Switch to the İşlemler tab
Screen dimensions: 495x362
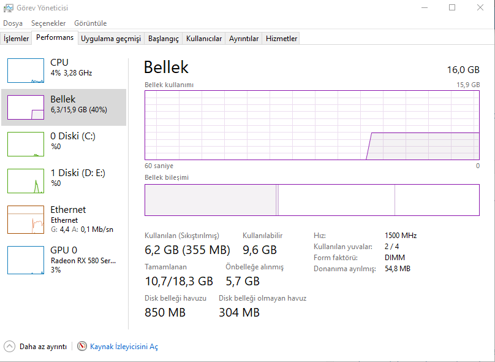point(17,39)
